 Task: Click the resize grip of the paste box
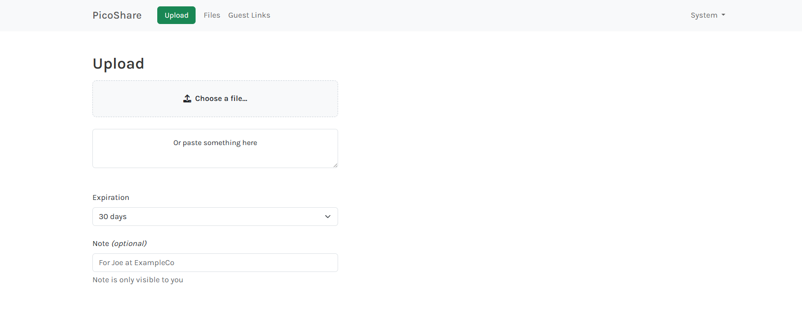coord(335,165)
